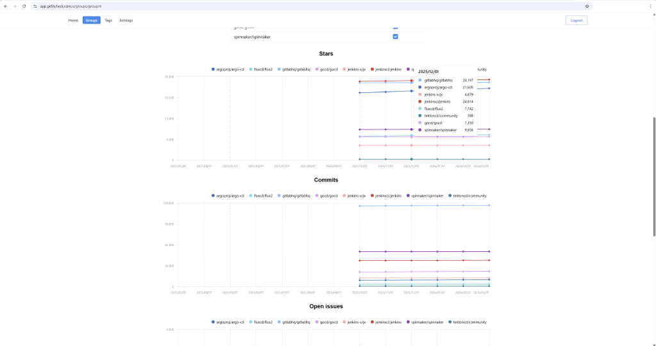Uncheck the spinnaker/spinnaker checkbox
656x346 pixels.
click(395, 37)
